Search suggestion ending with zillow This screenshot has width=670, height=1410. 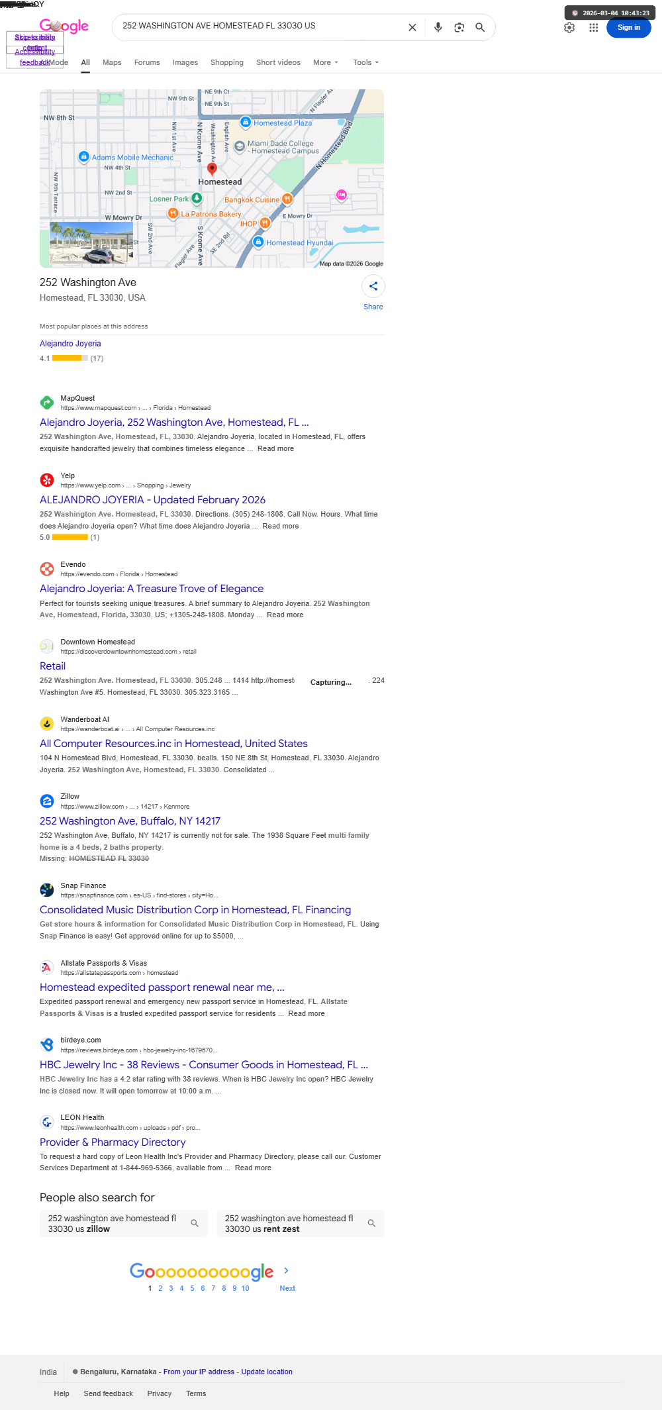point(124,1223)
